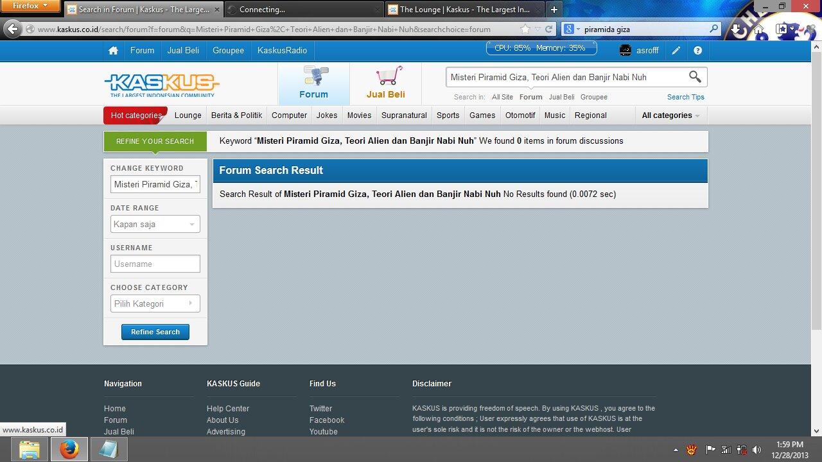This screenshot has height=462, width=822.
Task: Open Twitter footer link
Action: [x=320, y=409]
